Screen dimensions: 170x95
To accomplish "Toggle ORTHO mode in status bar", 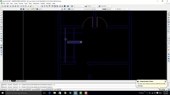I will pyautogui.click(x=29, y=90).
